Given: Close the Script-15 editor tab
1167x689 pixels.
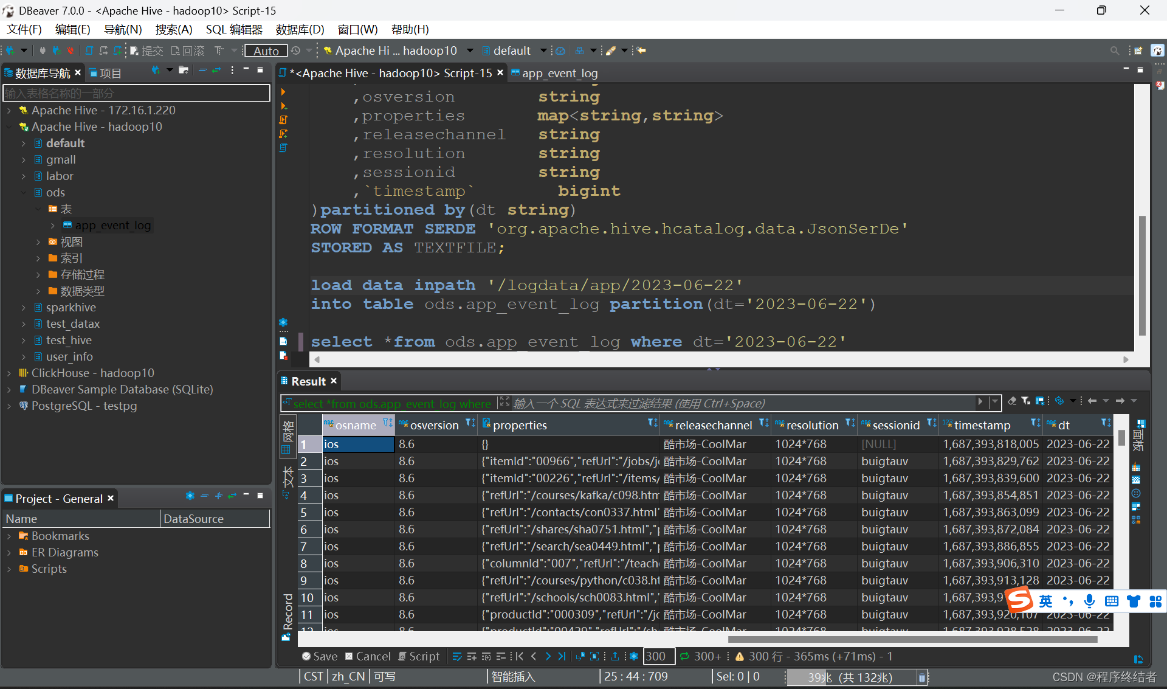Looking at the screenshot, I should [500, 72].
